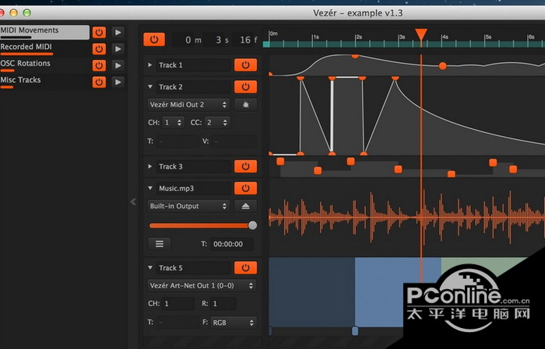Collapse Music.mp3 track disclosure triangle
The image size is (545, 349).
[x=150, y=188]
